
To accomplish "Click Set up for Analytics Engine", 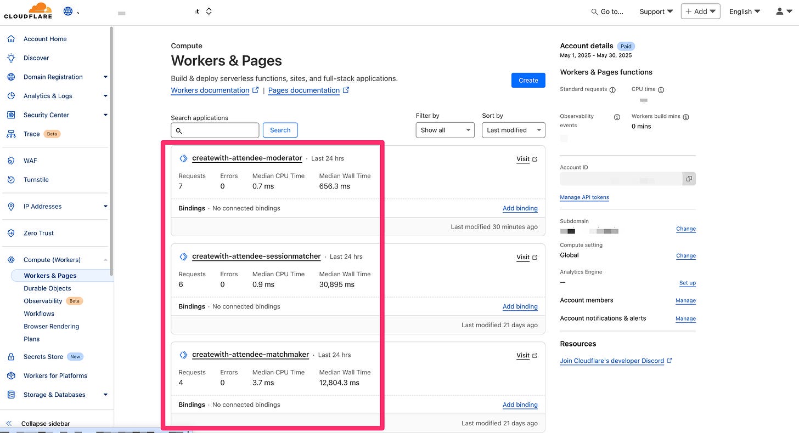I will point(688,283).
